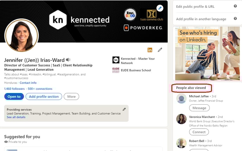Click the Kennected company logo icon
The image size is (242, 151).
click(116, 60)
